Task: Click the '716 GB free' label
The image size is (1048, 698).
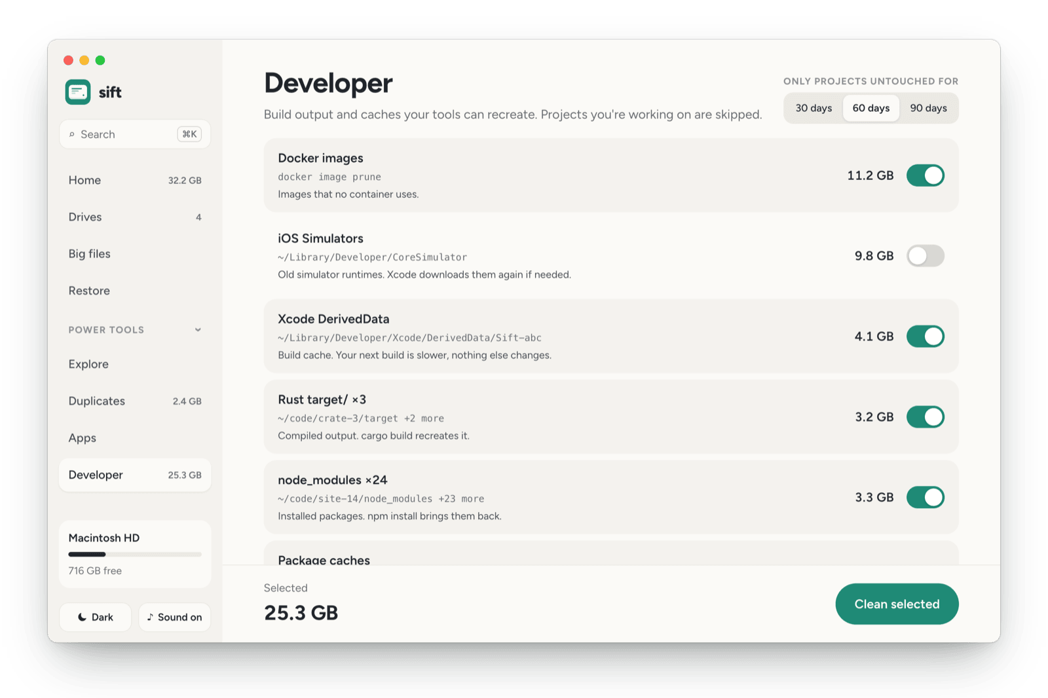Action: coord(95,571)
